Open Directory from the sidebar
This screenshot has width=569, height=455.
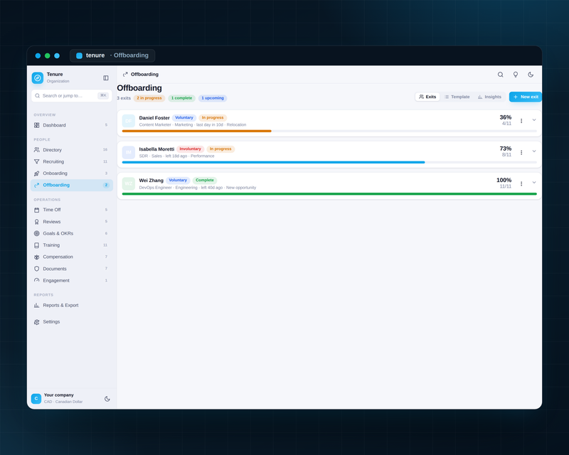tap(72, 150)
